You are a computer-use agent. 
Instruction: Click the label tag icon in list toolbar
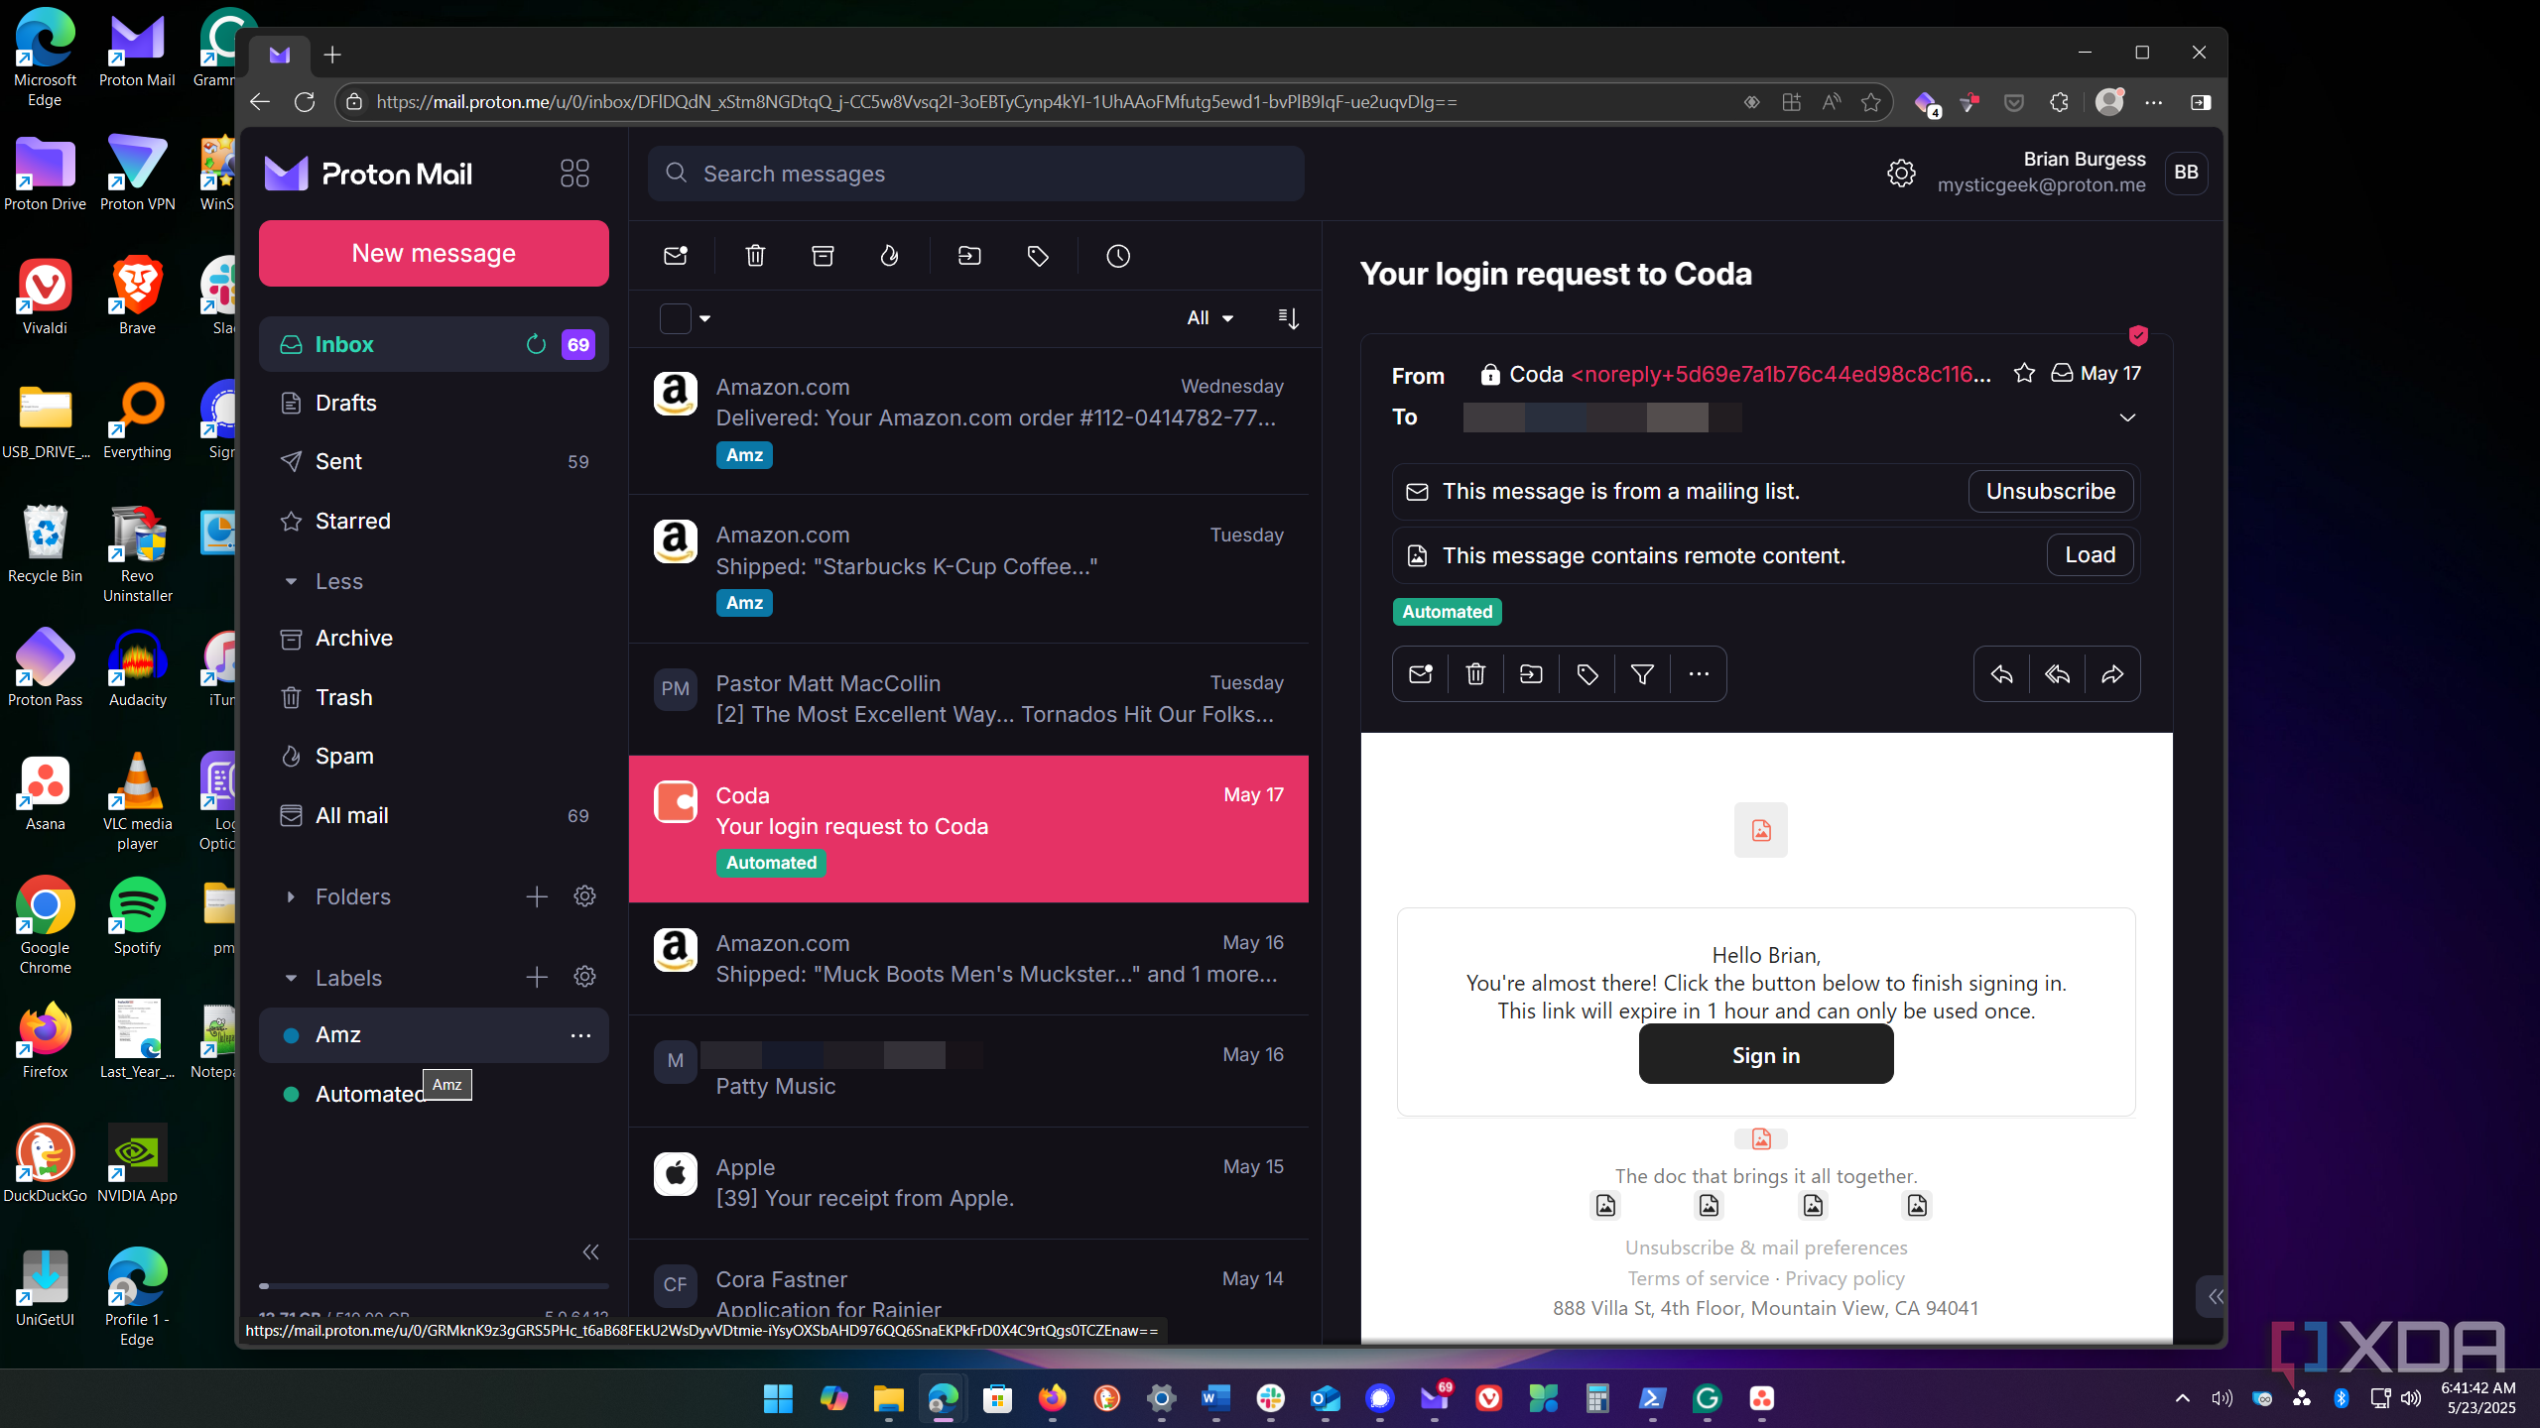pyautogui.click(x=1038, y=256)
